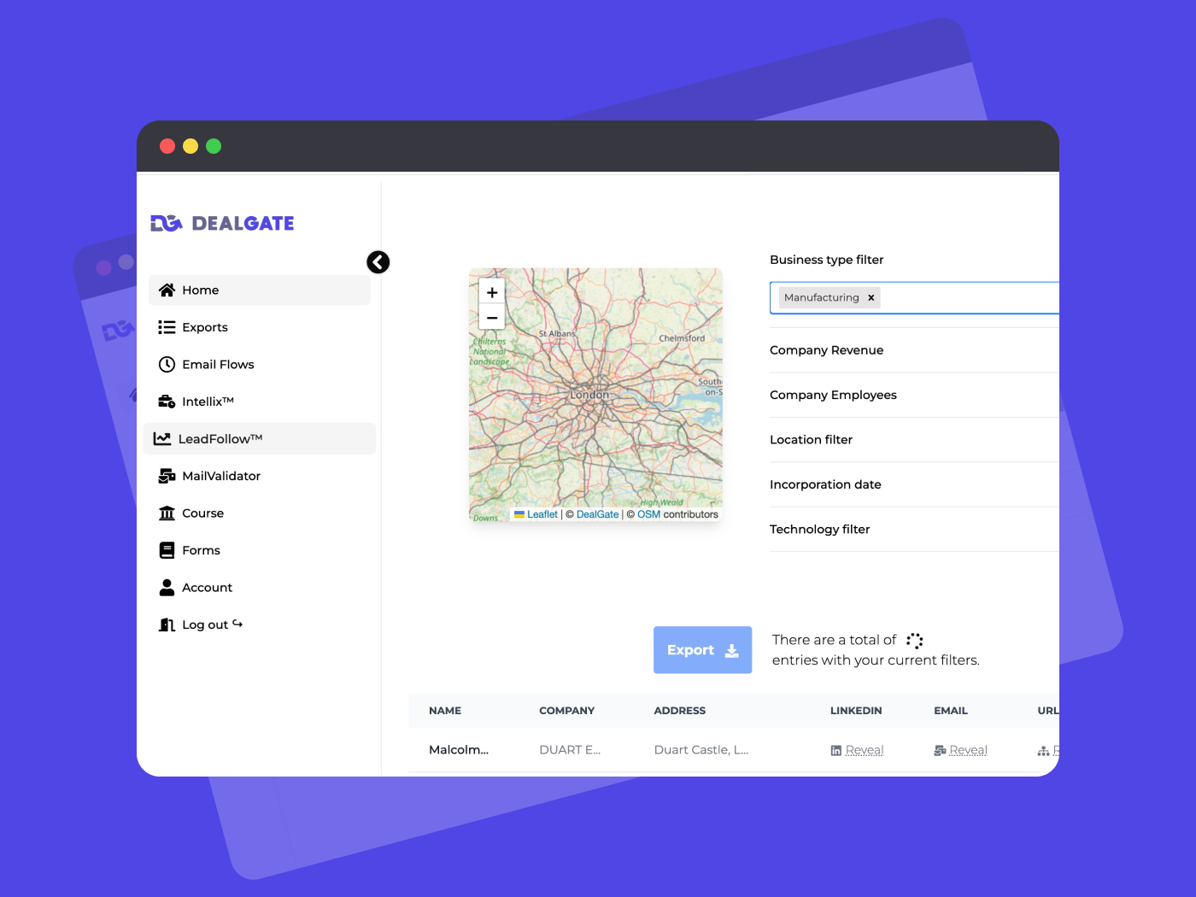The width and height of the screenshot is (1196, 897).
Task: Click the DUART E... company cell
Action: point(570,750)
